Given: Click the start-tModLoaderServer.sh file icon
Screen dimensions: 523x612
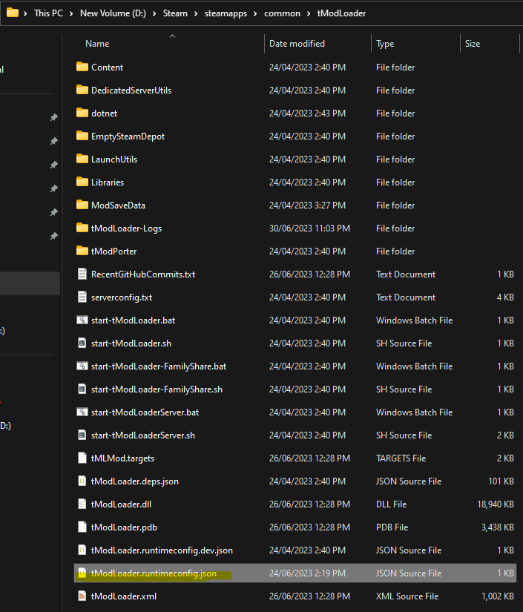Looking at the screenshot, I should point(82,435).
